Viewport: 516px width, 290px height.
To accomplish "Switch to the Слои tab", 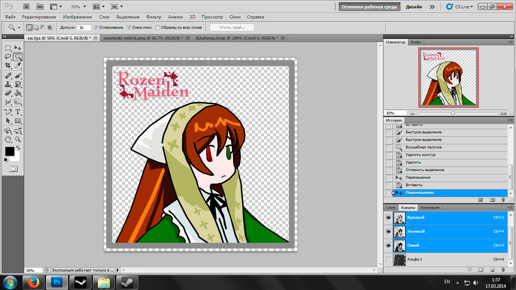I will point(391,207).
